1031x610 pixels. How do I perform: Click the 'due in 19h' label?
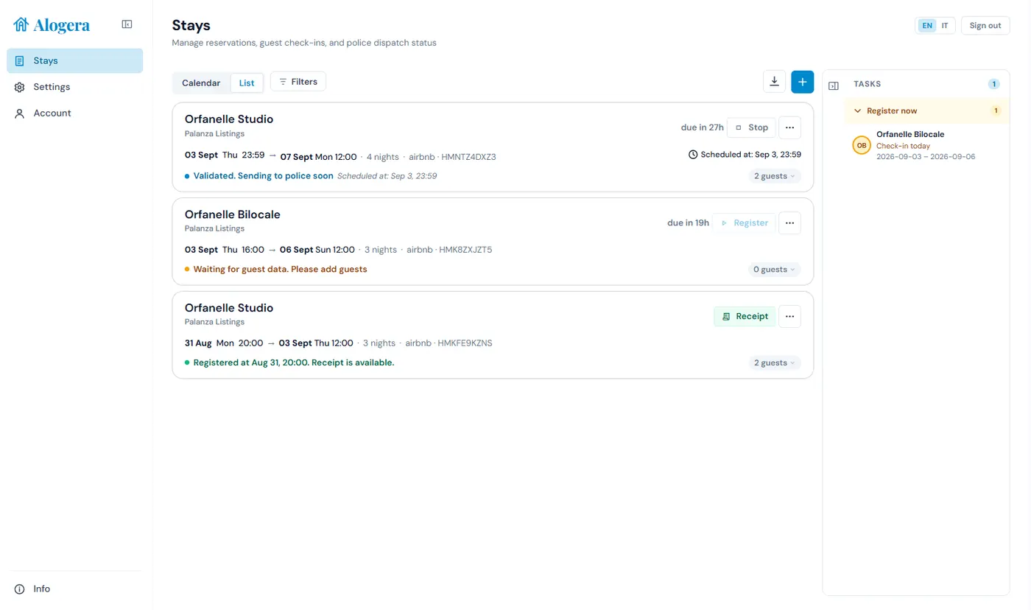tap(689, 222)
